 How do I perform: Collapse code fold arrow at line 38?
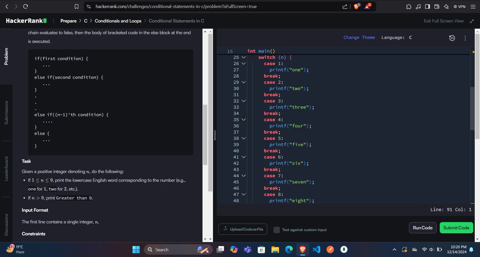coord(243,138)
